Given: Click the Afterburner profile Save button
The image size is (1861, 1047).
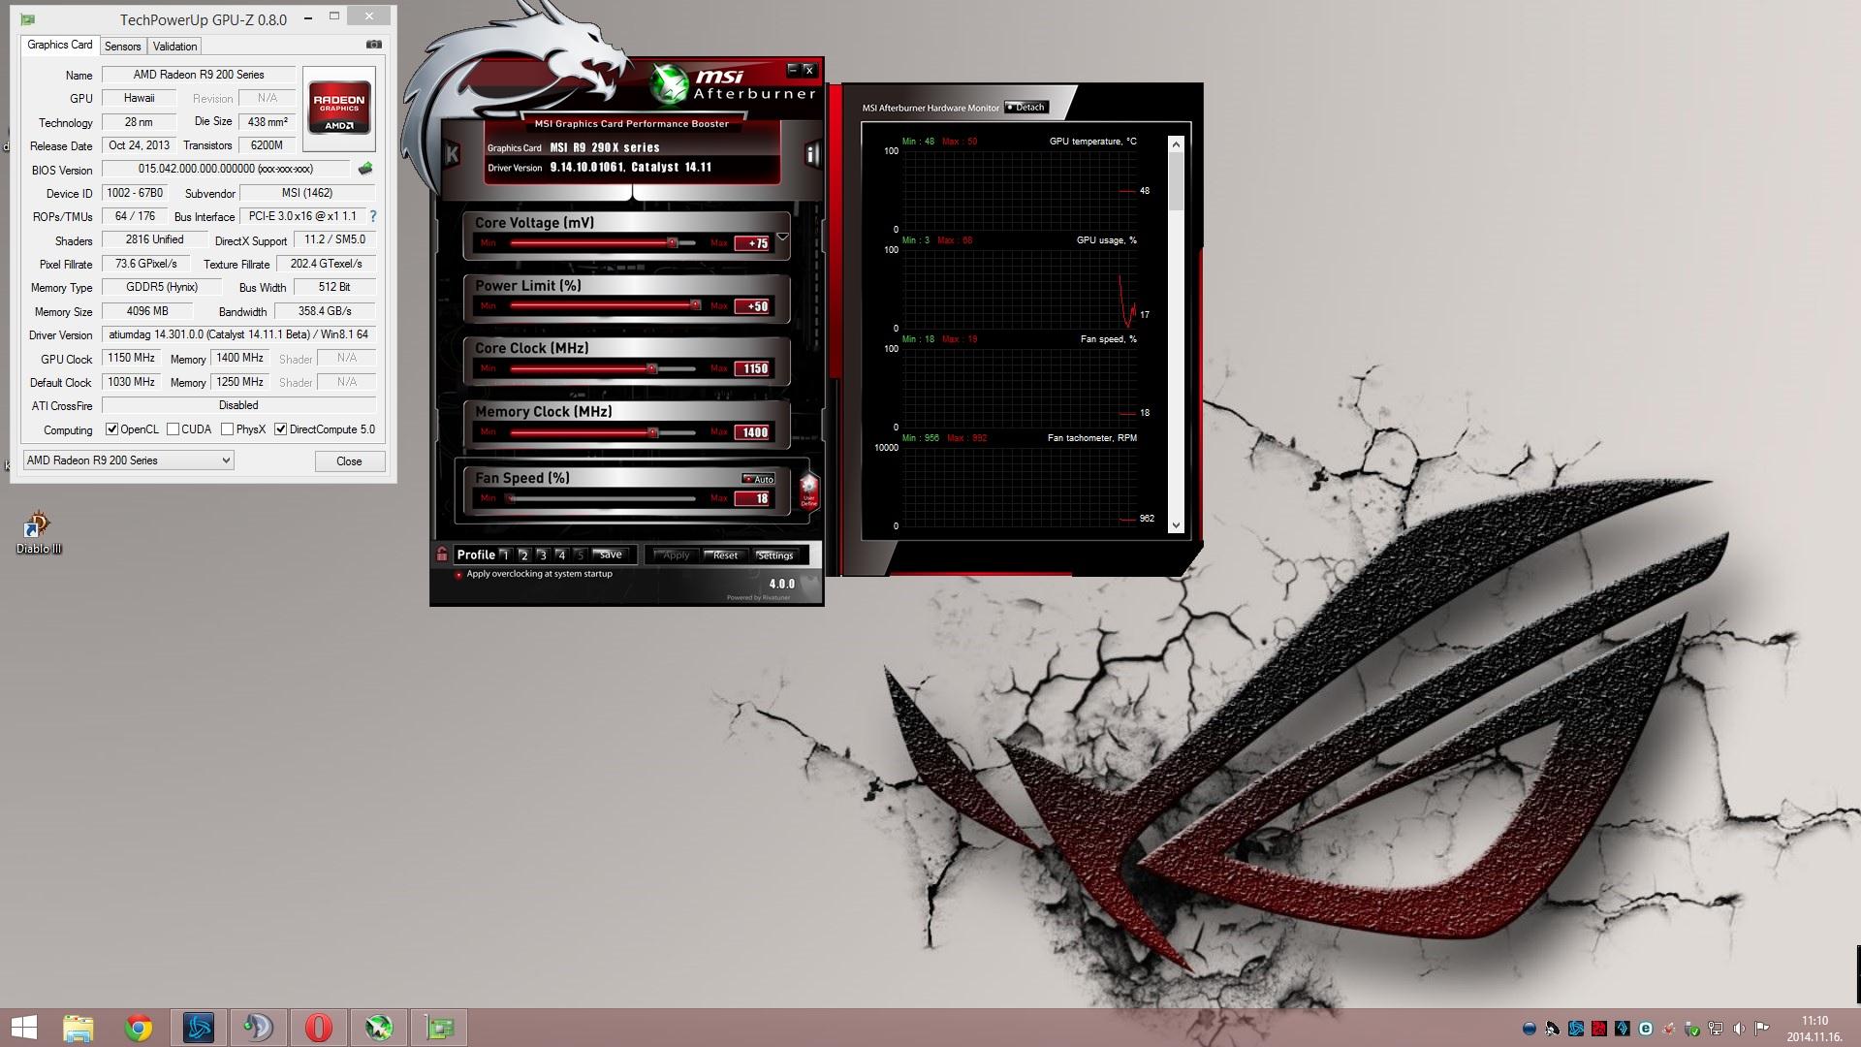Looking at the screenshot, I should [611, 555].
